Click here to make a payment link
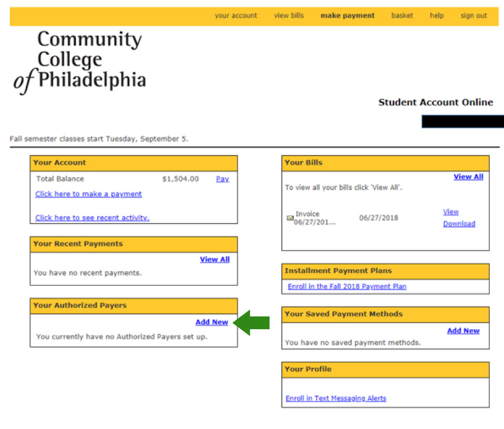The image size is (504, 429). click(88, 194)
